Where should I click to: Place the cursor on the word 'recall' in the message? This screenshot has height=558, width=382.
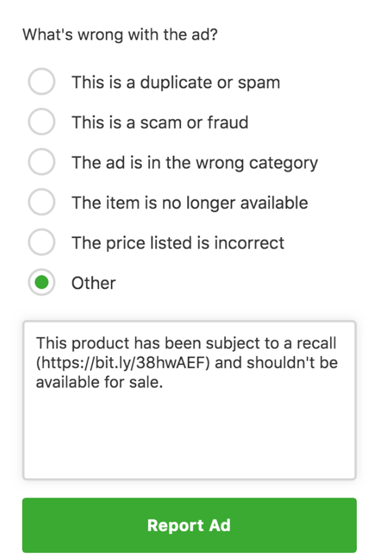click(x=317, y=343)
